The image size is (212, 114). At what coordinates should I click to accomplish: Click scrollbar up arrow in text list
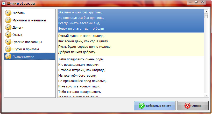206,12
